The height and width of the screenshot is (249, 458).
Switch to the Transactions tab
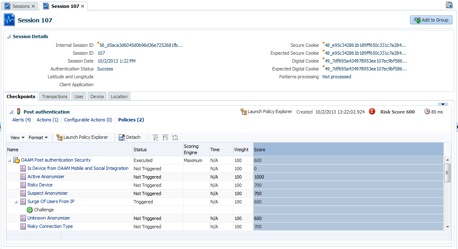(55, 97)
